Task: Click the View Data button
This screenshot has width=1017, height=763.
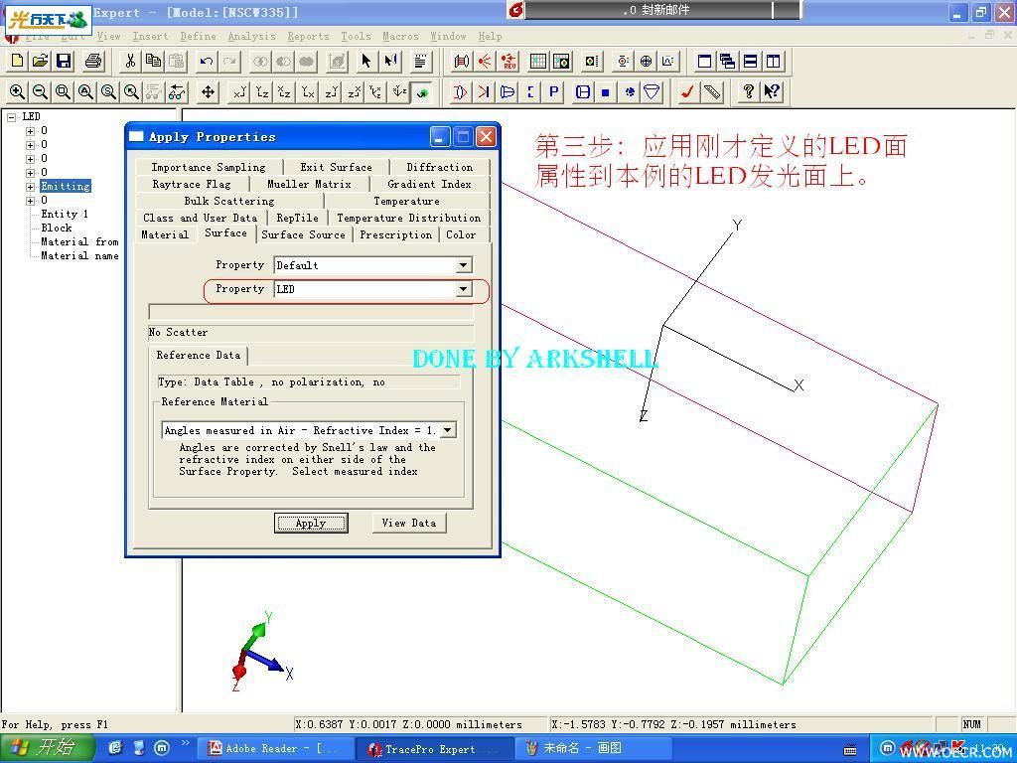Action: pyautogui.click(x=408, y=523)
